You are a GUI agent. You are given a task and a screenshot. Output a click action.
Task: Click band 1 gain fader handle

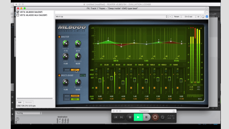[100, 81]
